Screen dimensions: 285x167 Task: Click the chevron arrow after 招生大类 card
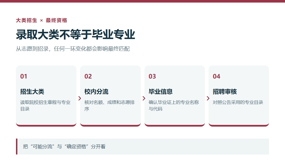tap(80, 98)
